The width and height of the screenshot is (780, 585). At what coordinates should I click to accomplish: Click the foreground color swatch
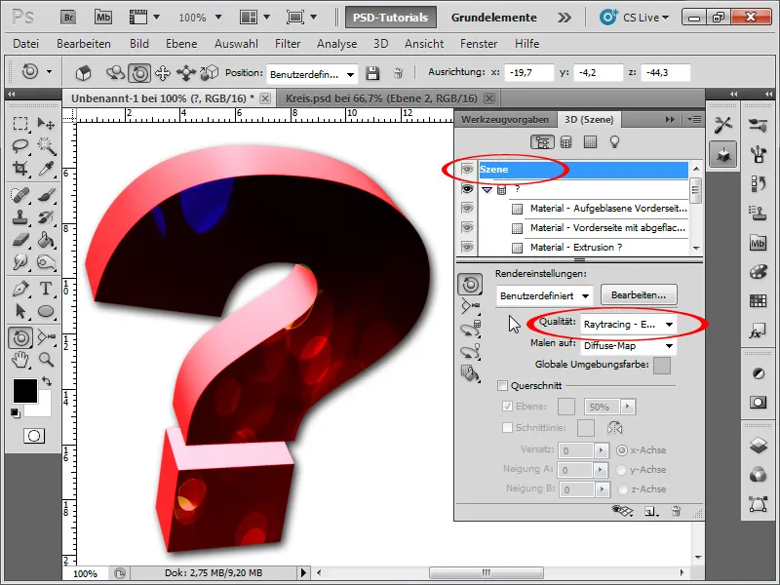point(25,391)
